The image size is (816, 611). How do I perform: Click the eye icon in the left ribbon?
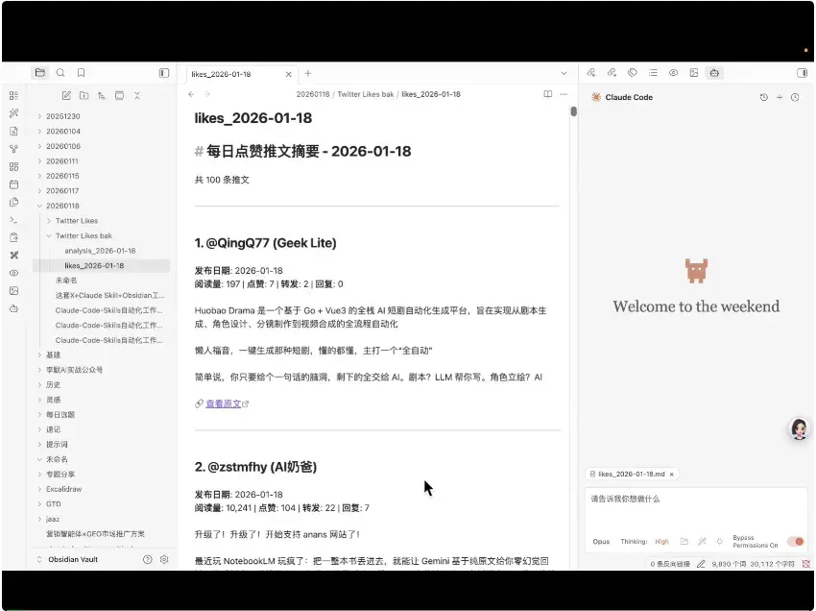pyautogui.click(x=14, y=273)
